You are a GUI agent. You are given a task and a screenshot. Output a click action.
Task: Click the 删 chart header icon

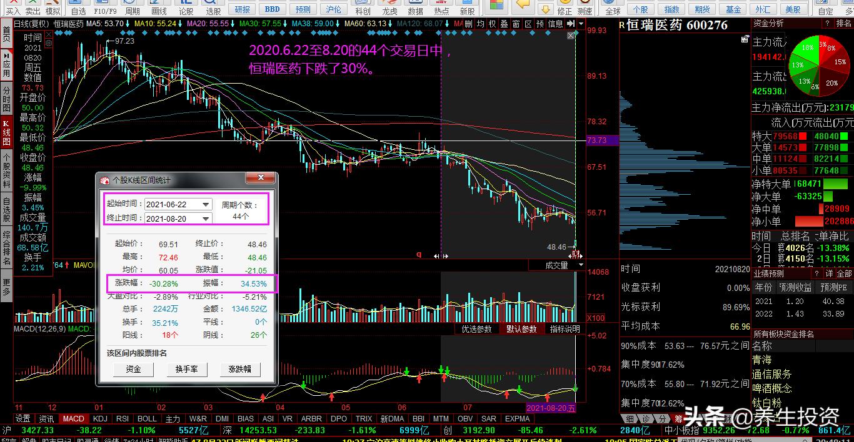468,24
